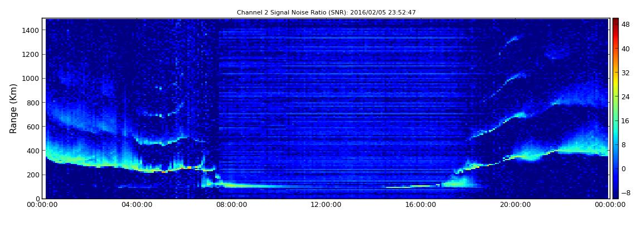Click the chart title text

coord(326,13)
